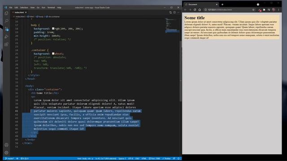
Task: Open the Extensions puzzle icon in browser
Action: 264,10
